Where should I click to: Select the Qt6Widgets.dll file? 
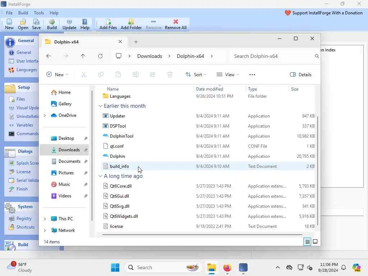coord(208,216)
